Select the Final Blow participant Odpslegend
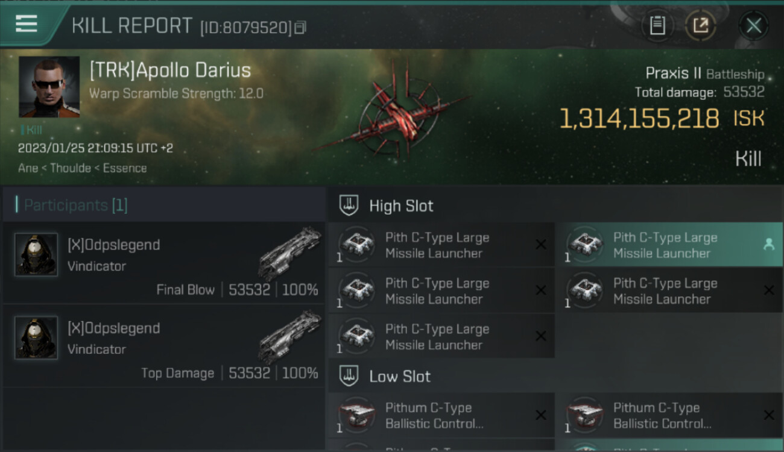 pyautogui.click(x=163, y=263)
